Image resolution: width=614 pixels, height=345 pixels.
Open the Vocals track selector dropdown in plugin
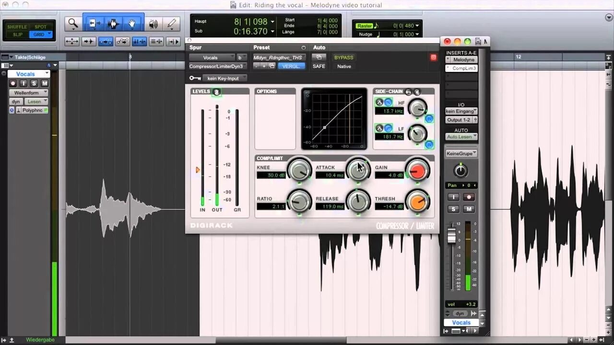click(212, 57)
